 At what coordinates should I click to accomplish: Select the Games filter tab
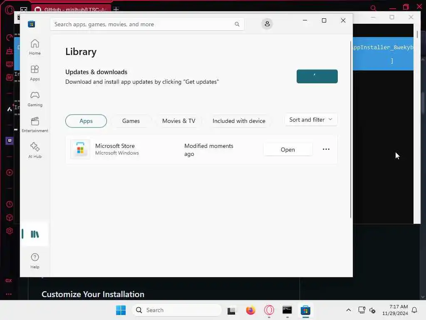[x=131, y=121]
